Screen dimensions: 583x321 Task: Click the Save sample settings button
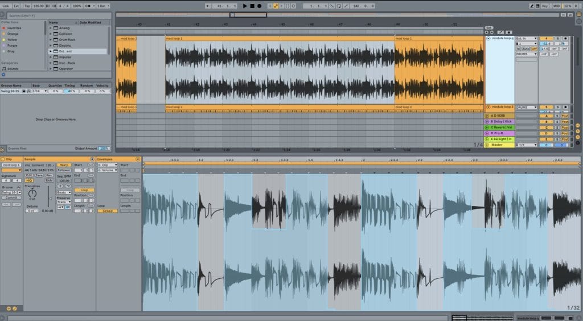(x=39, y=175)
